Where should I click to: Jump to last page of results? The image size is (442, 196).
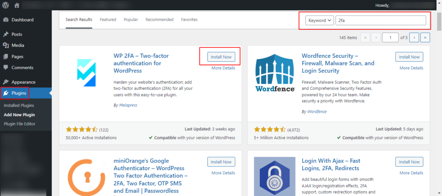click(425, 37)
